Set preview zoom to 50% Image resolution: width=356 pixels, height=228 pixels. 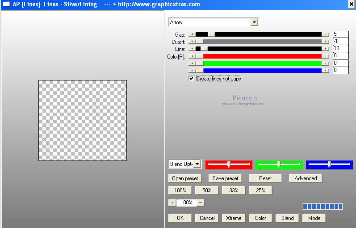point(207,190)
